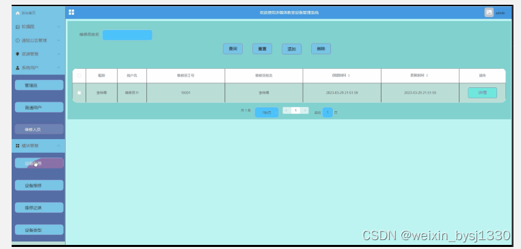Click the grid icon in the blue header bar
Screen dimensions: 521x249
[71, 12]
